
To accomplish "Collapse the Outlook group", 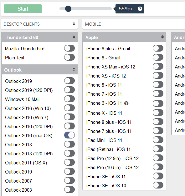I will [x=74, y=69].
